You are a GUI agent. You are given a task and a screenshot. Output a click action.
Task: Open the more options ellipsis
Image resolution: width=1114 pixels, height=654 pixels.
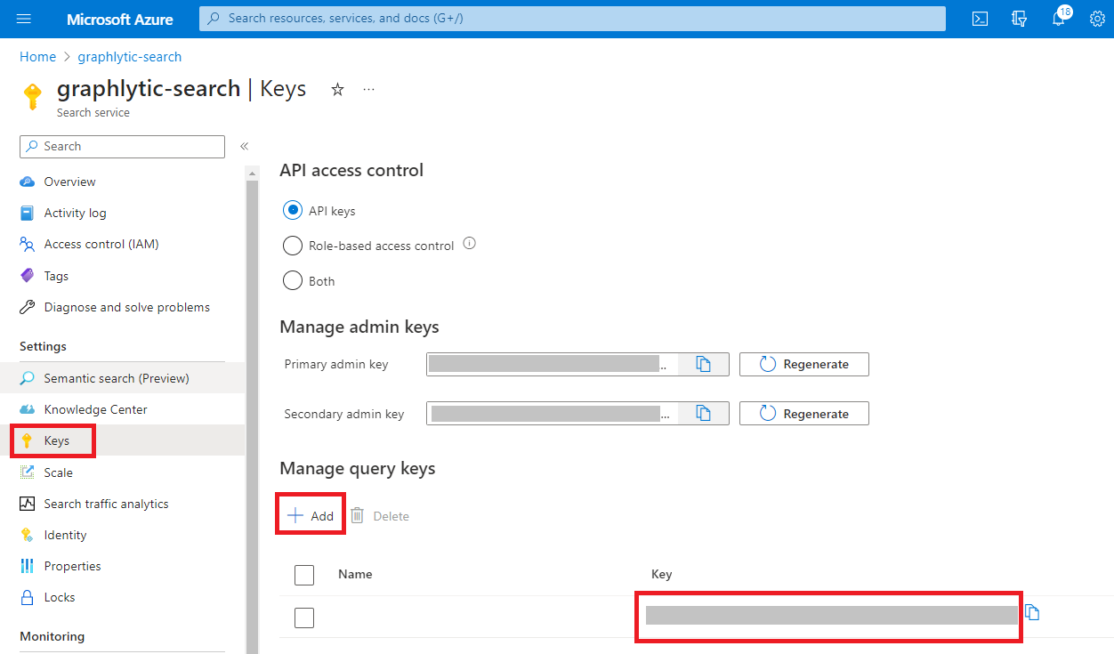tap(368, 89)
